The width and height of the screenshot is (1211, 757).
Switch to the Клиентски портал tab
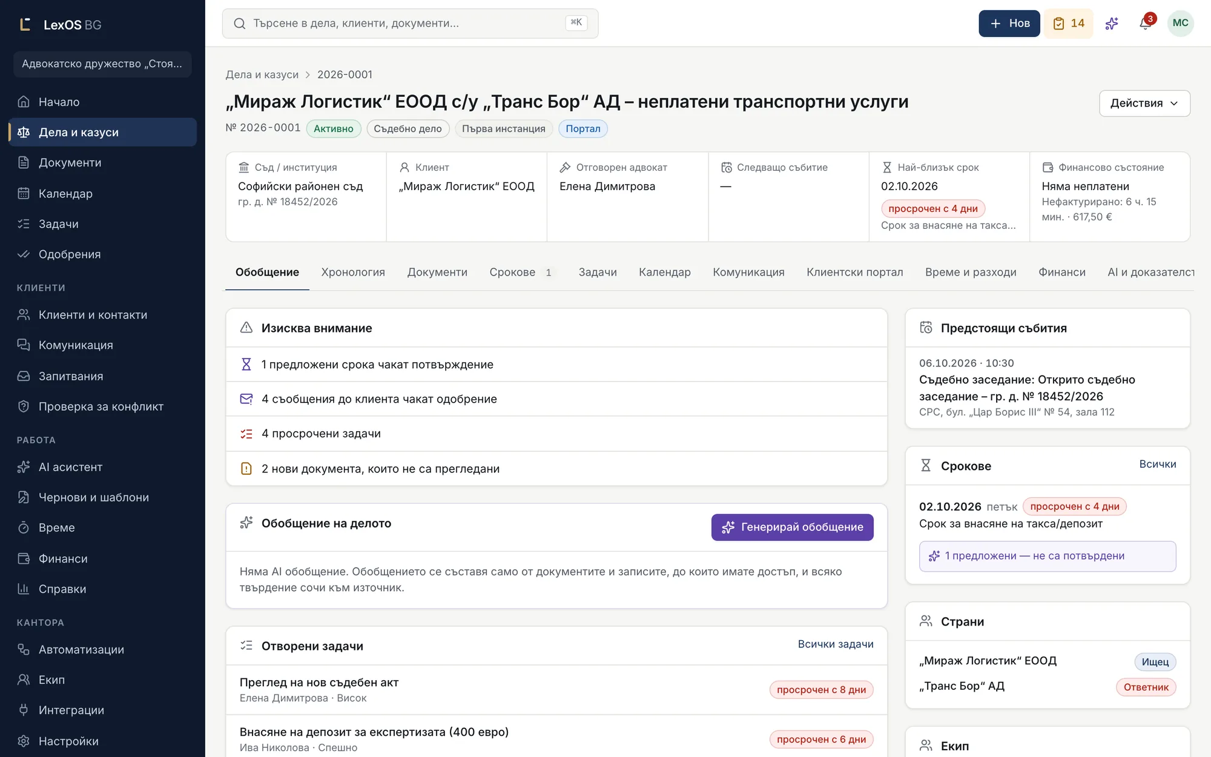854,272
